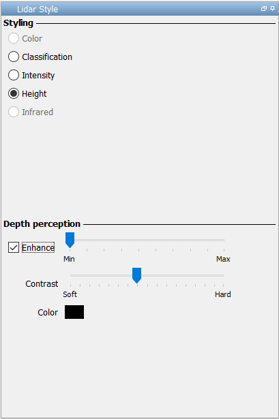Click the Soft label under Contrast slider
The image size is (279, 419).
click(x=70, y=294)
